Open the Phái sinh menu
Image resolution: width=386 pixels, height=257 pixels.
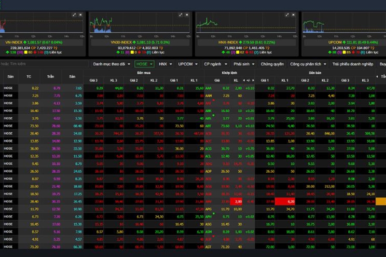point(244,64)
